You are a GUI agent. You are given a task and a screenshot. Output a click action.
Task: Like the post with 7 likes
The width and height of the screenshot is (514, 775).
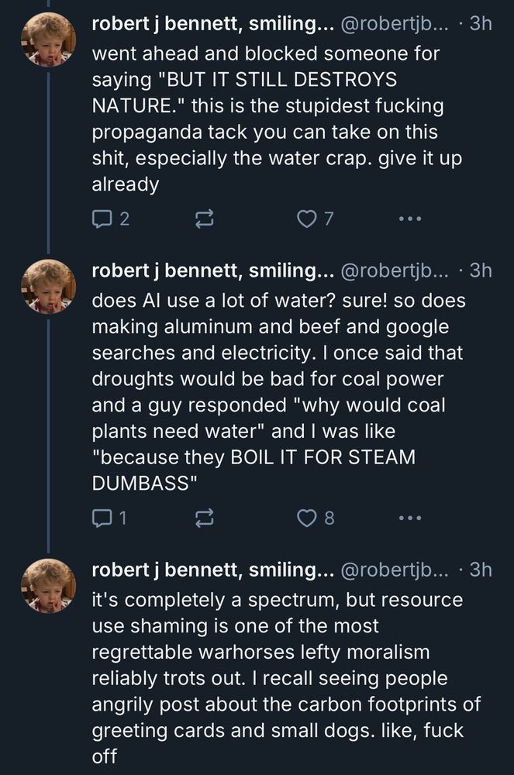[x=316, y=219]
